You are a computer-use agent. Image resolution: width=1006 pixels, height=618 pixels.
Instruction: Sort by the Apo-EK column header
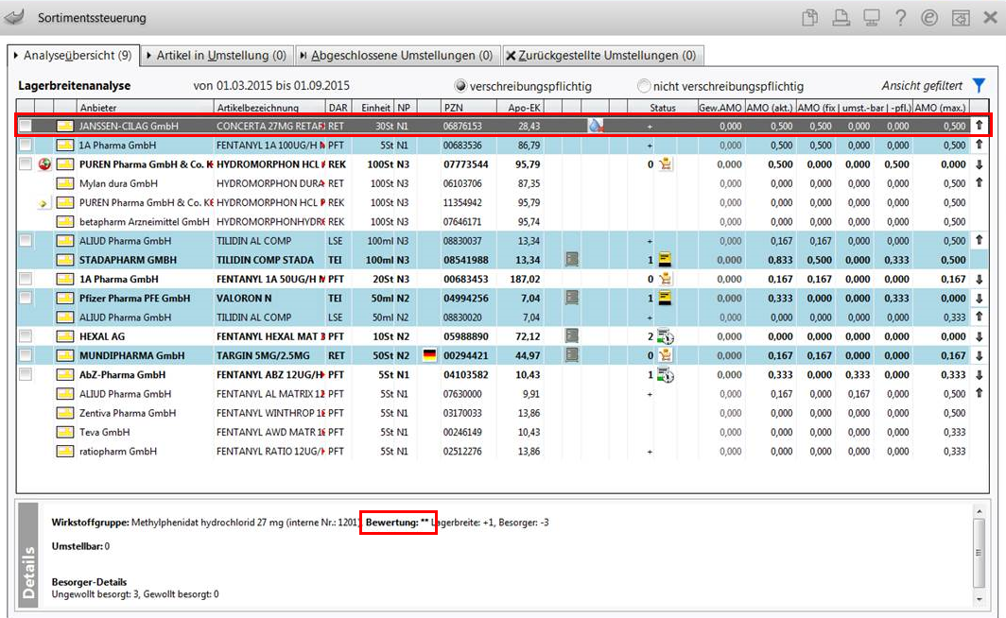click(520, 108)
